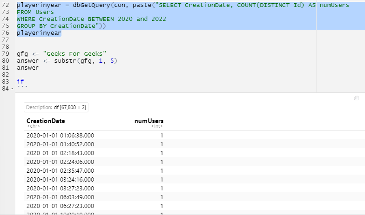Viewport: 365px width, 215px height.
Task: Click the <int> type label under numUsers
Action: pyautogui.click(x=156, y=126)
